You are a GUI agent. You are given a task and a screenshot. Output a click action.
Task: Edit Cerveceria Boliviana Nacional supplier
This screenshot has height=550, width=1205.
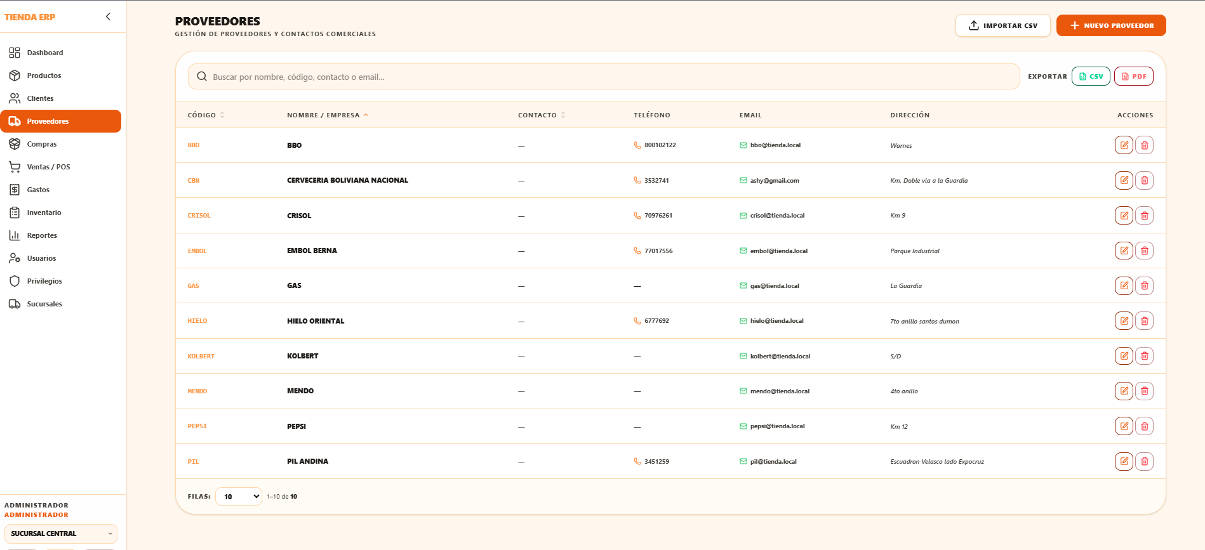point(1124,180)
